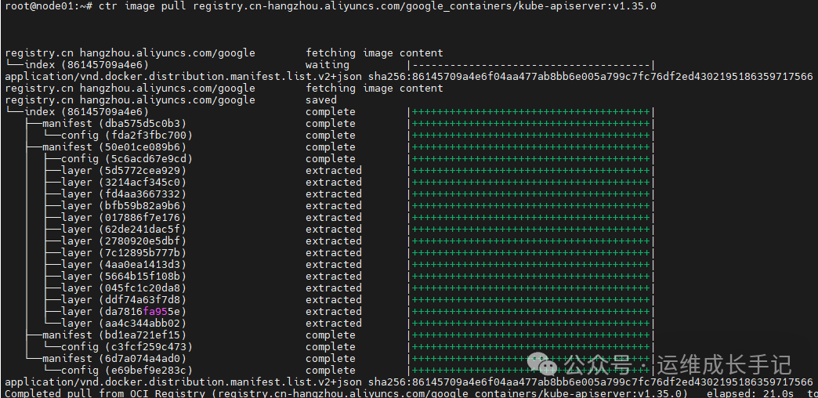This screenshot has width=818, height=398.
Task: Select layer (62de241dac5f) row
Action: click(349, 229)
